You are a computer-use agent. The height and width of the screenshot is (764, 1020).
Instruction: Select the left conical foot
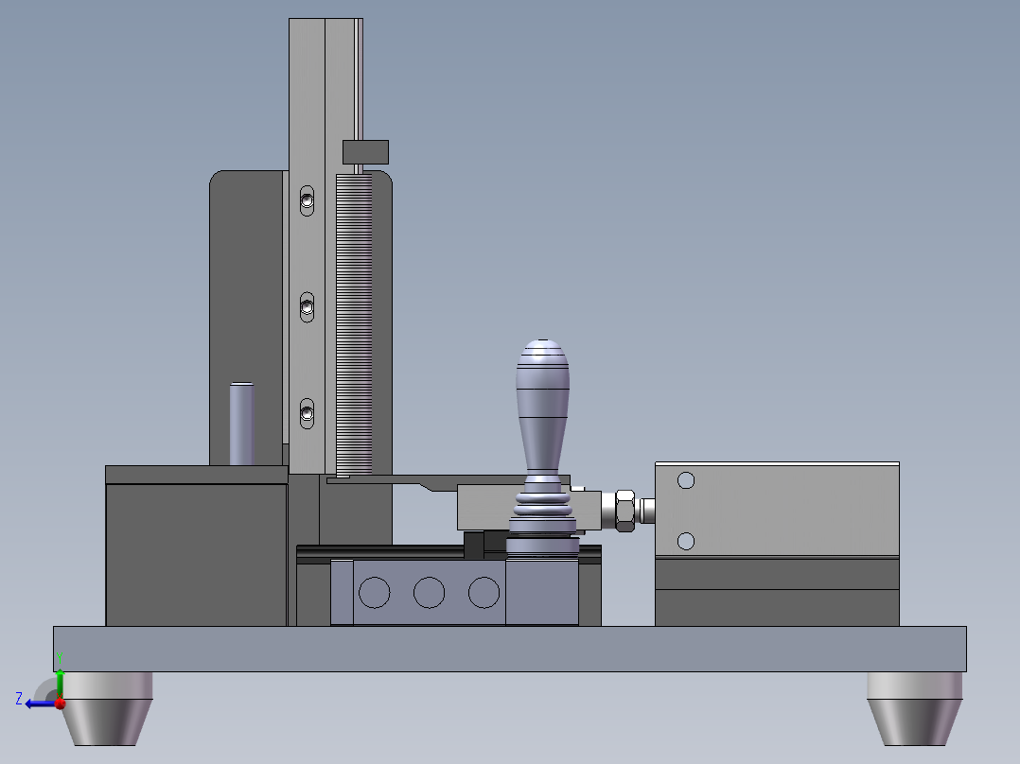107,709
